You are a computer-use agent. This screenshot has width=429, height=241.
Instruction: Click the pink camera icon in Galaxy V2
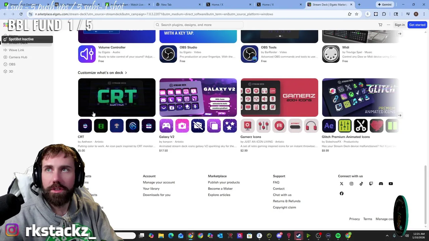182,126
